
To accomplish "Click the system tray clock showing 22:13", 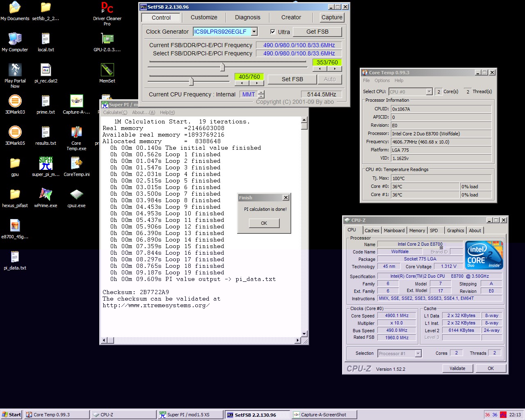I will click(515, 415).
